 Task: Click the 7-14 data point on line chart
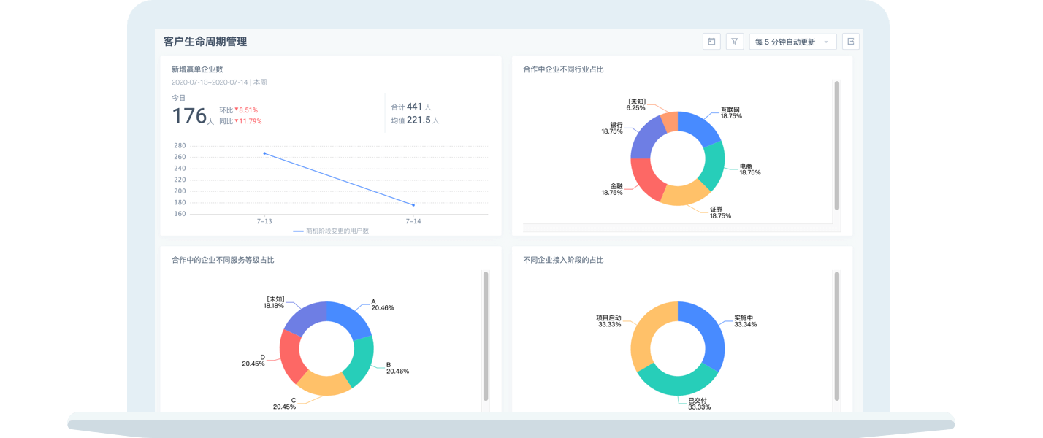(413, 205)
